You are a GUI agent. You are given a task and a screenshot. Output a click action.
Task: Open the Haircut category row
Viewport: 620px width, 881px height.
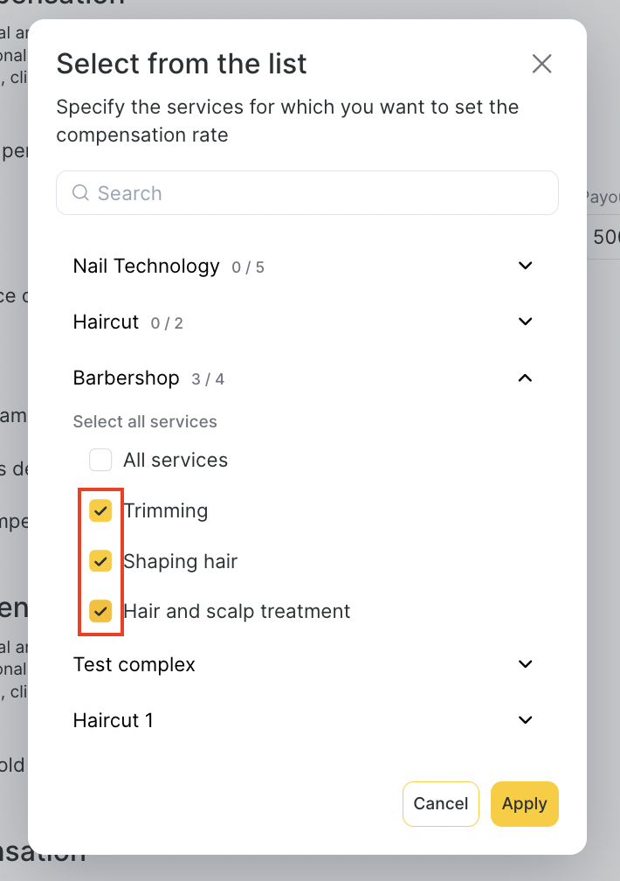(x=106, y=322)
